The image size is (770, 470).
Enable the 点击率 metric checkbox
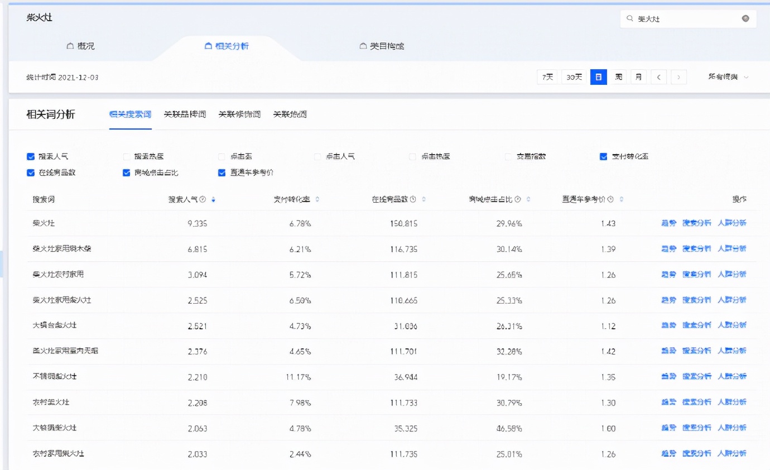[x=222, y=156]
